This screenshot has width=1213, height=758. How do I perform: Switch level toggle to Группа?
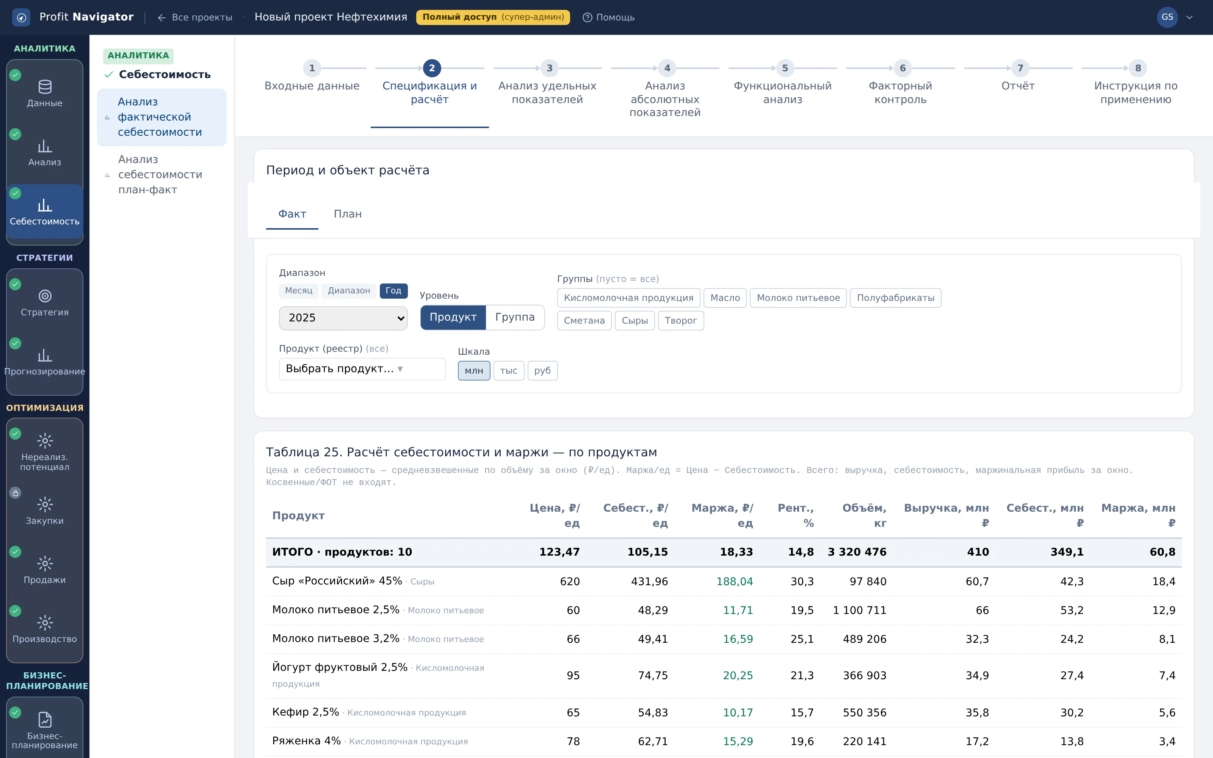click(515, 317)
